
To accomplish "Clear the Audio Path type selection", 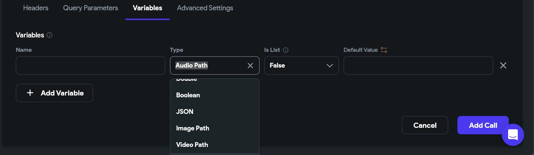I will pos(250,65).
